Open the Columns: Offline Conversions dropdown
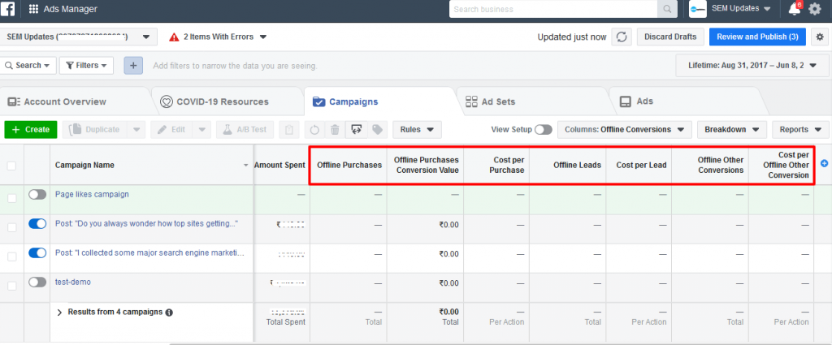The image size is (832, 345). pos(625,129)
